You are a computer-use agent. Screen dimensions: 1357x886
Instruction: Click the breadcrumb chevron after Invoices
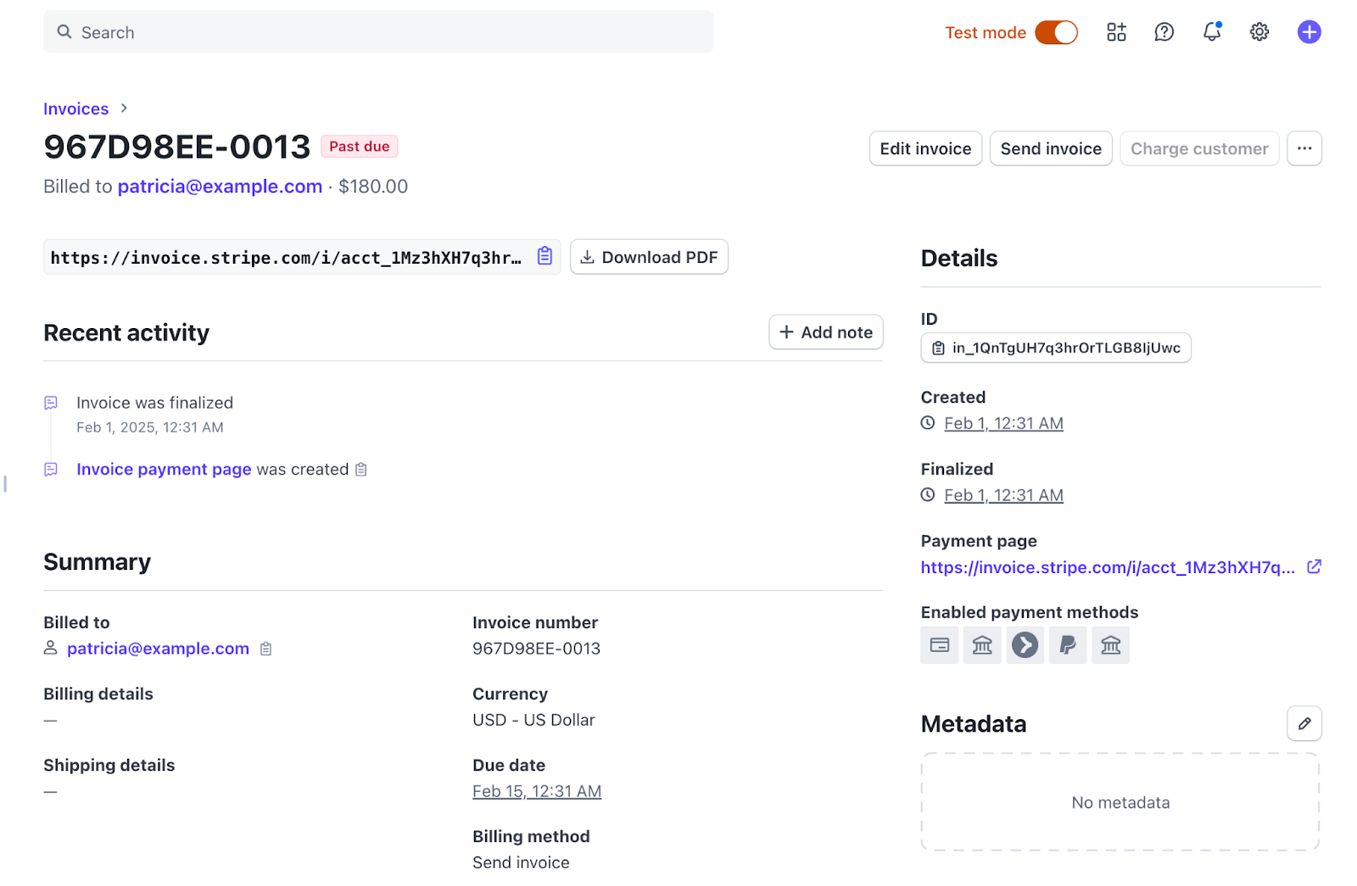(x=124, y=108)
